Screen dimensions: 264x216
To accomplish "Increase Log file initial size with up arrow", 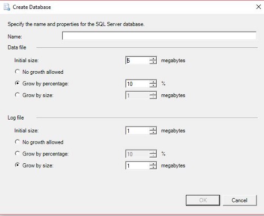I will click(x=153, y=129).
